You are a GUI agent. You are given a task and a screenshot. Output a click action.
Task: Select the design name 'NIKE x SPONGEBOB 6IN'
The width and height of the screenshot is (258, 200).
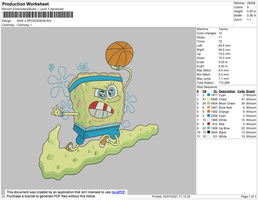34,21
